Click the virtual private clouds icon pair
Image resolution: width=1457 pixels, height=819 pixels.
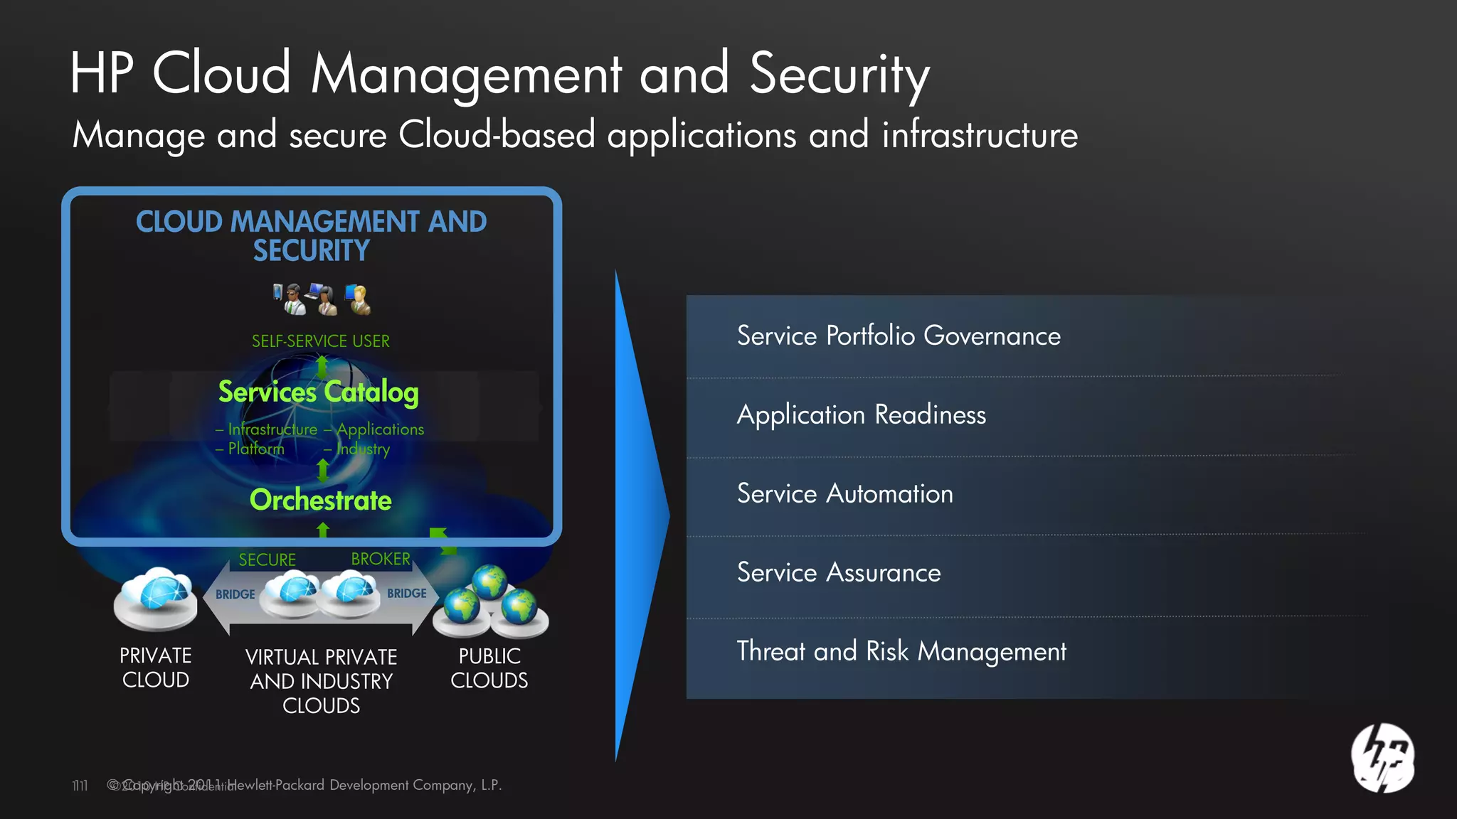coord(320,594)
